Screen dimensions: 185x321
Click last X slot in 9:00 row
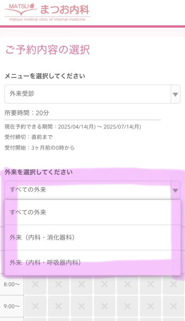173,306
